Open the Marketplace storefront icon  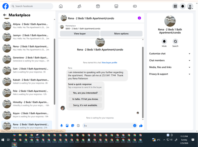(116, 6)
